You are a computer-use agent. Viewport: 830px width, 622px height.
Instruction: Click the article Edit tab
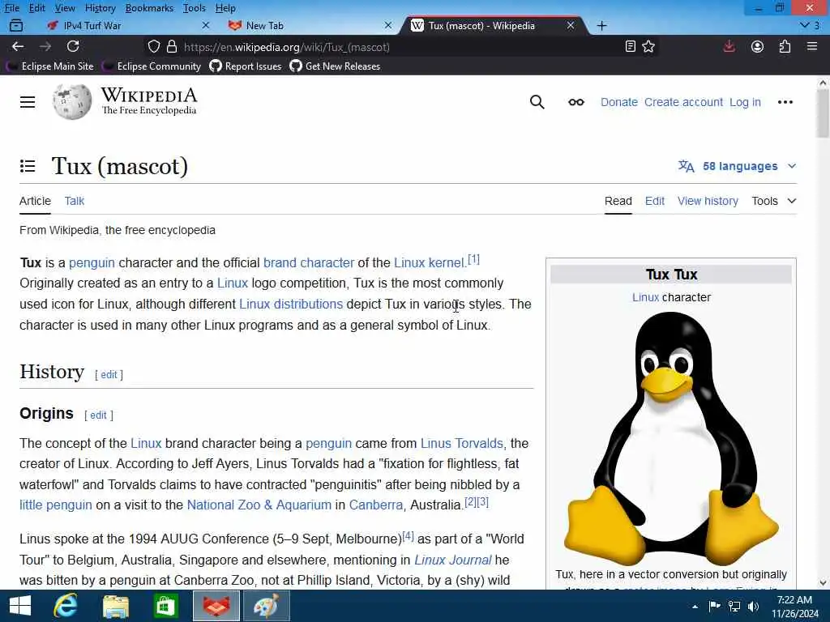tap(654, 201)
